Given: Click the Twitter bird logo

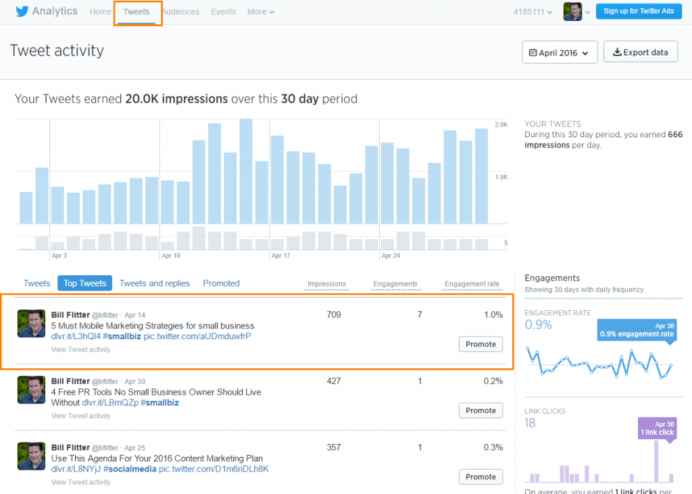Looking at the screenshot, I should click(x=22, y=11).
